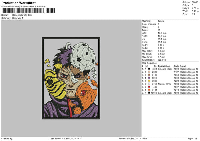Click the 'Created By:' footer label
Screen dimensions: 200x141
[x=7, y=138]
